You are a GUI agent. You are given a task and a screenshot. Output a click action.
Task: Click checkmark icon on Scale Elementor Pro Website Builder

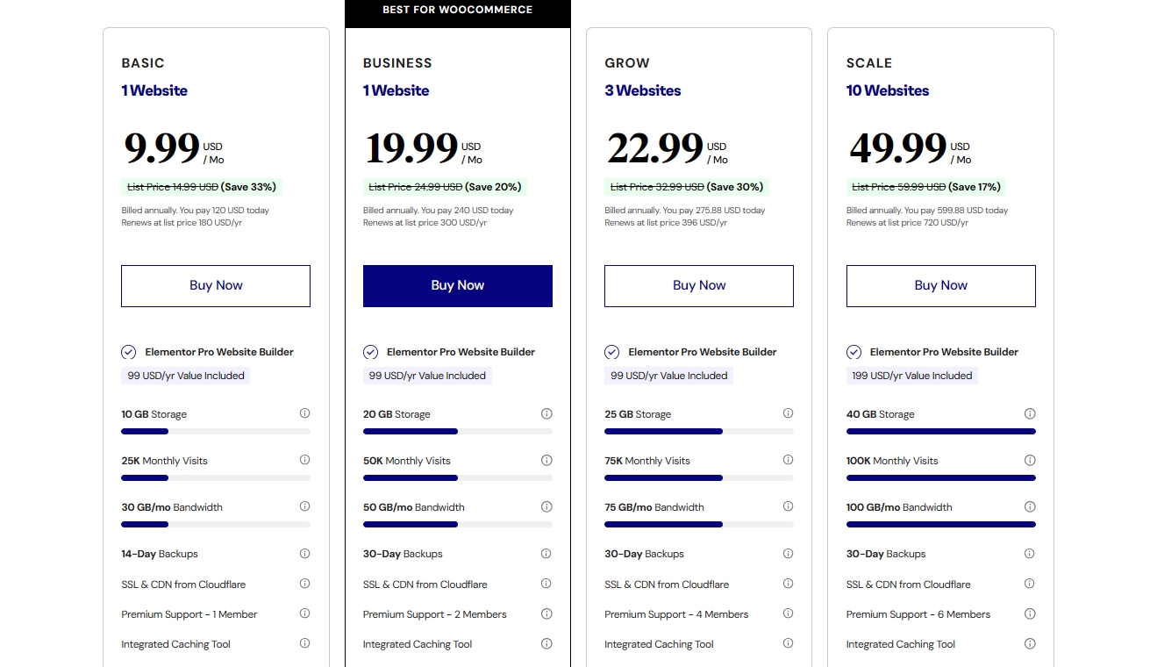point(853,352)
